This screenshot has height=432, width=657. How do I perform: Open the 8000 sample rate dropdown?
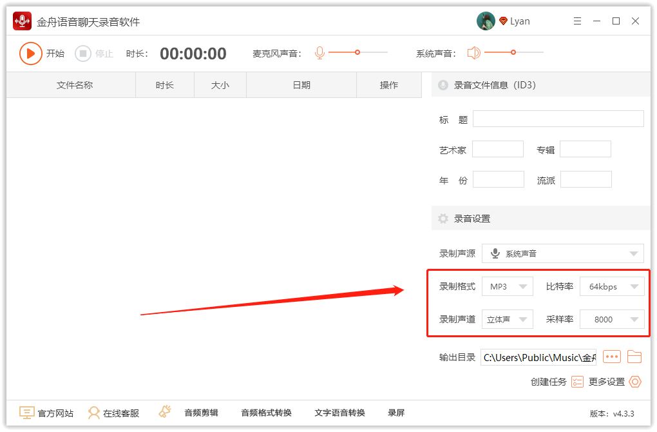611,319
